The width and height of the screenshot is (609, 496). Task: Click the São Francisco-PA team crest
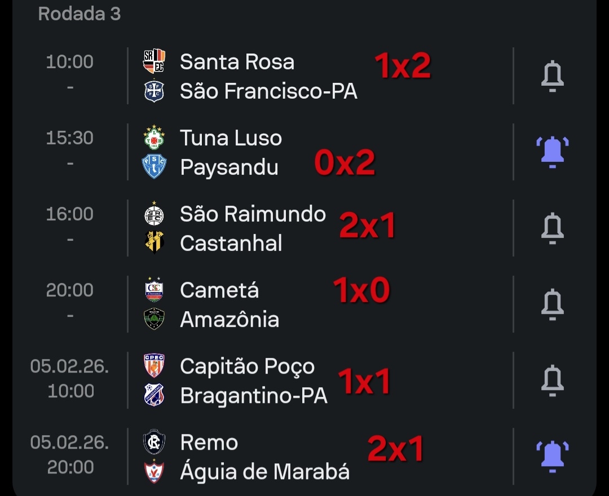tap(154, 91)
